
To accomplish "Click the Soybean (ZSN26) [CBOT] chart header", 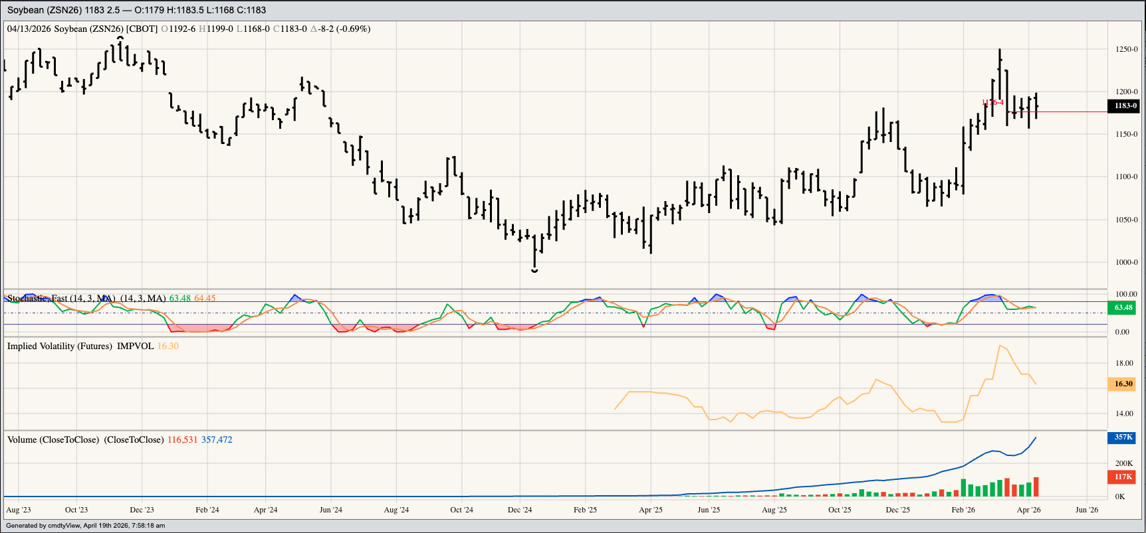I will coord(105,29).
